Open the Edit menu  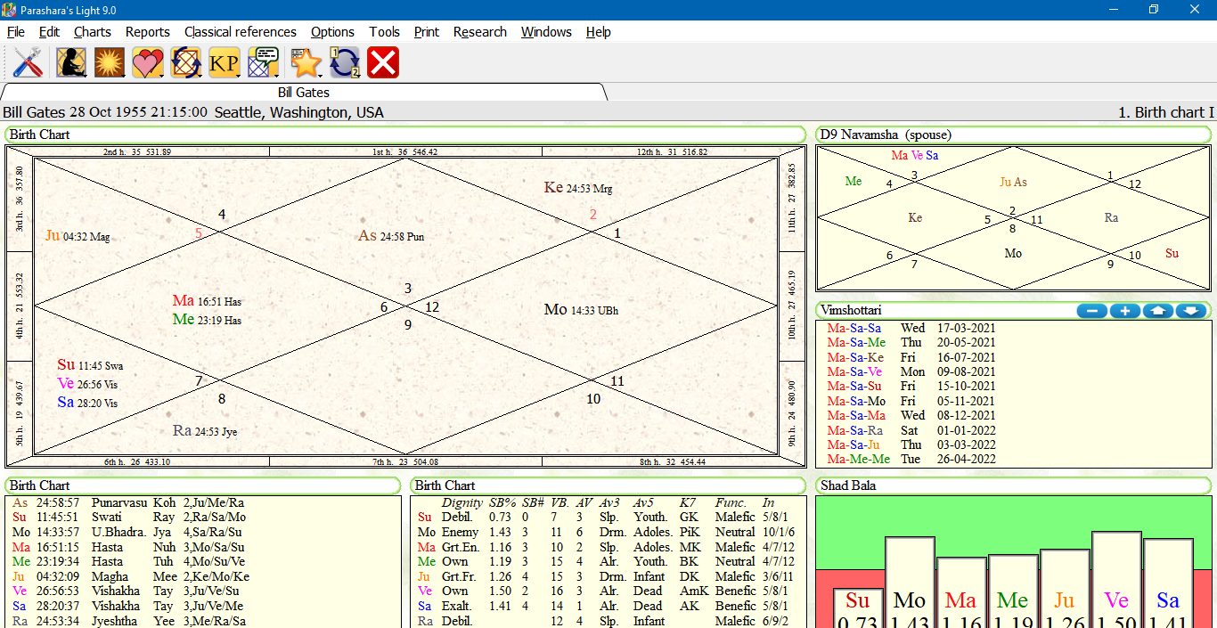(49, 32)
